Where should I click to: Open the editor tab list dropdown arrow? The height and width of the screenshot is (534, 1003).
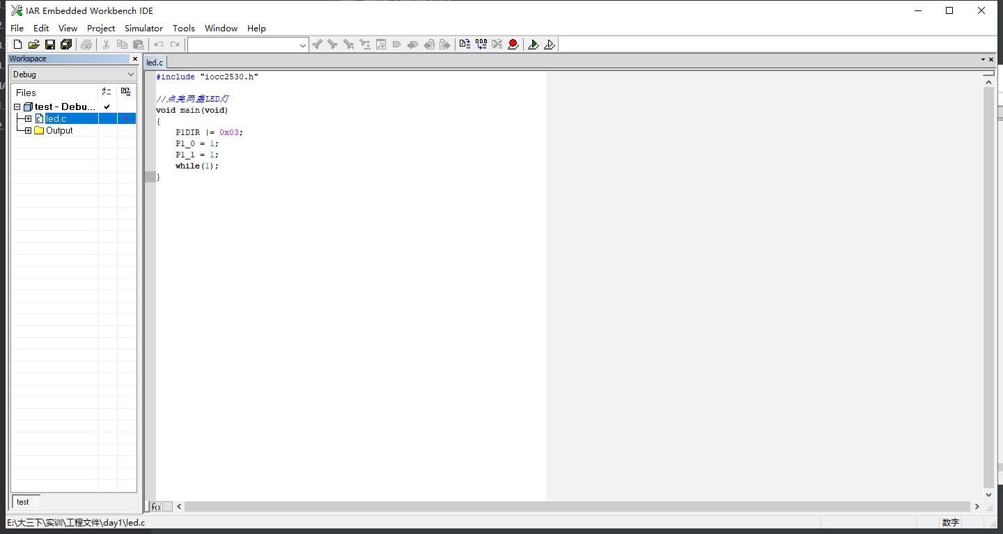click(983, 60)
